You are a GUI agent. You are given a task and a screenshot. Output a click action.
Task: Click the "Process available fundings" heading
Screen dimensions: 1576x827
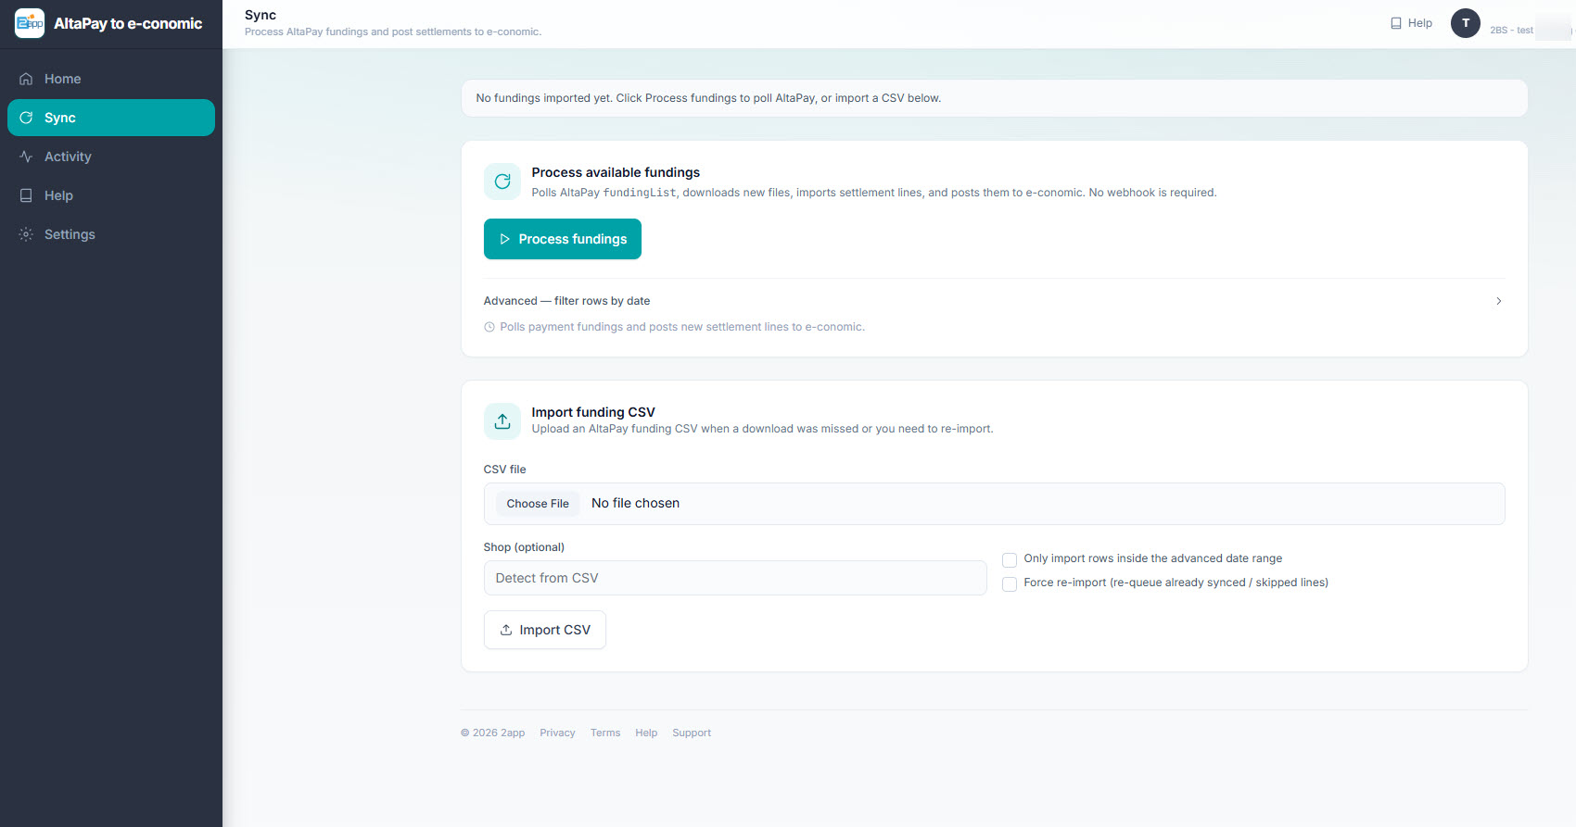pos(616,172)
